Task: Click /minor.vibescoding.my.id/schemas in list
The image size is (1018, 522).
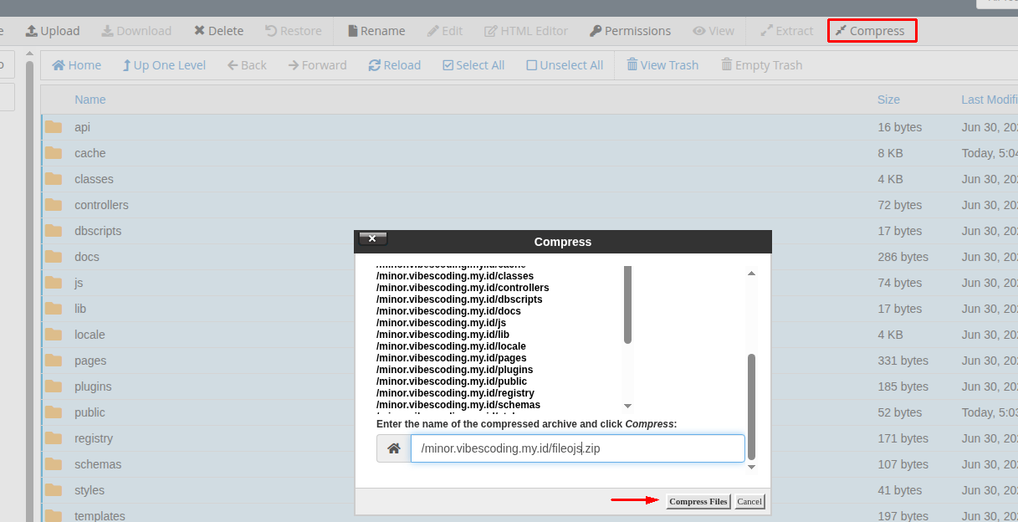Action: pyautogui.click(x=458, y=405)
